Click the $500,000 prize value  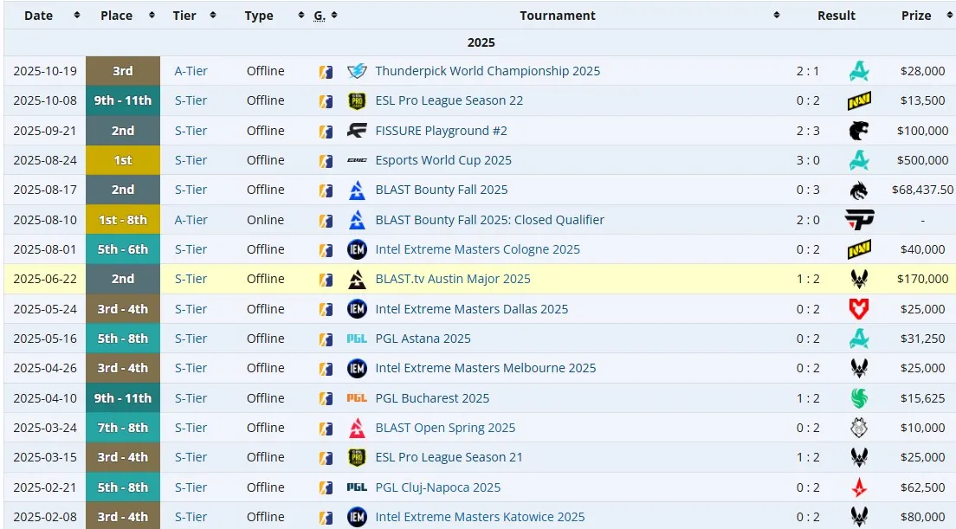click(x=922, y=160)
